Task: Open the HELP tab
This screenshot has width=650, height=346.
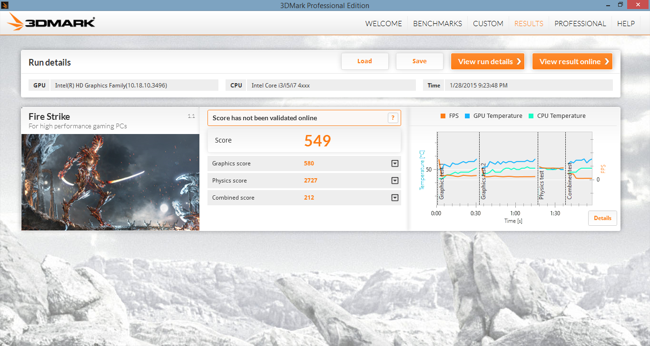Action: pyautogui.click(x=626, y=23)
